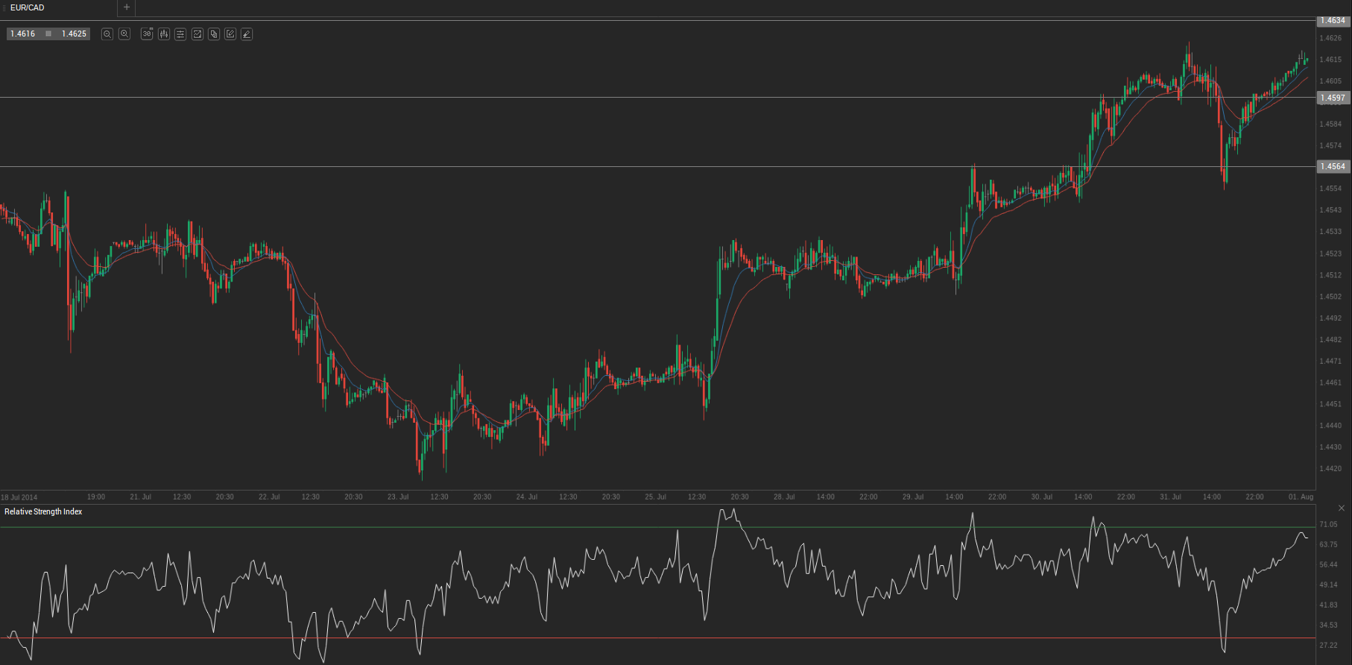Select the 1.4564 price level marker
This screenshot has width=1352, height=665.
pos(1333,166)
